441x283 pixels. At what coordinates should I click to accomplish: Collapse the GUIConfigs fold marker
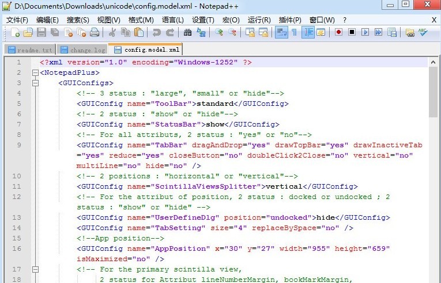tap(35, 83)
